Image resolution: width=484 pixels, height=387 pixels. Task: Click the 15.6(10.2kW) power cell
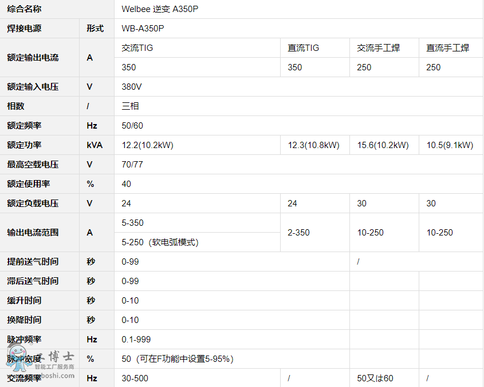[383, 145]
